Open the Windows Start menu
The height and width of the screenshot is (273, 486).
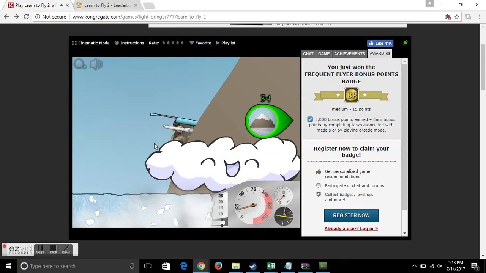pyautogui.click(x=8, y=266)
